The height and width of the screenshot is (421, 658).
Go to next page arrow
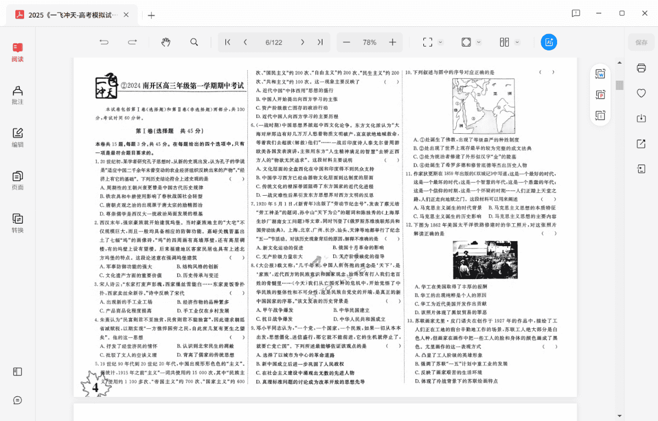pyautogui.click(x=302, y=42)
